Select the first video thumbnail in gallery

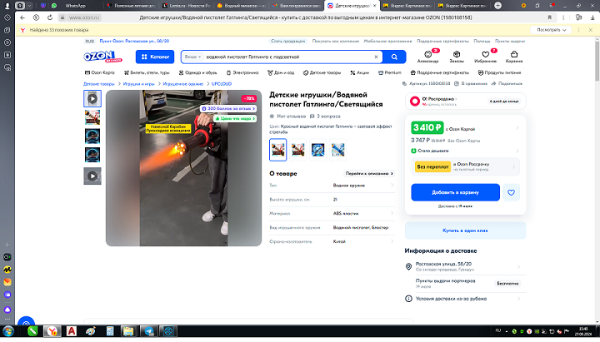point(92,98)
